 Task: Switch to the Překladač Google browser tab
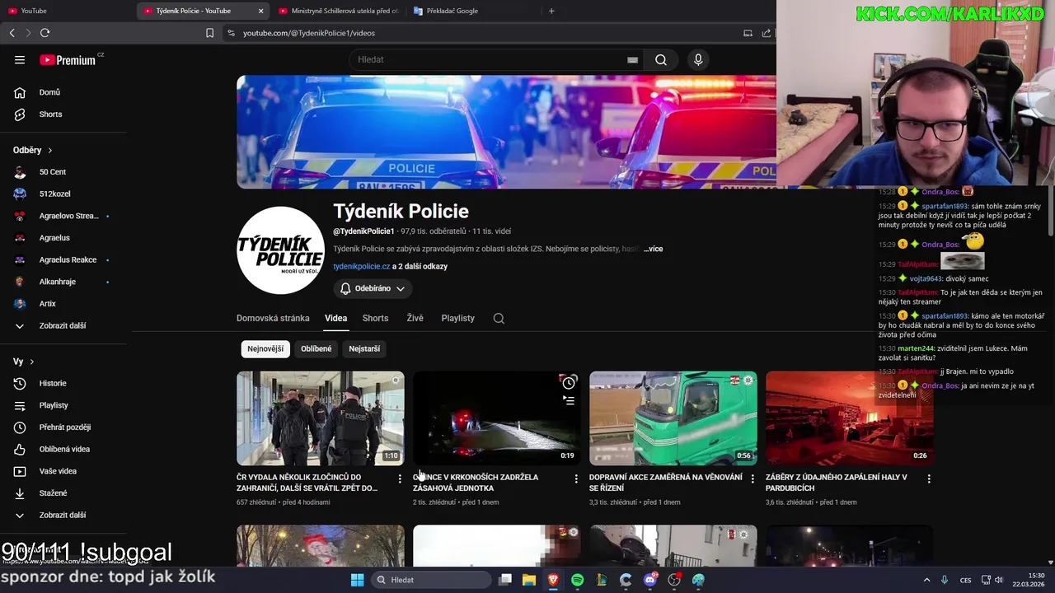[x=474, y=11]
